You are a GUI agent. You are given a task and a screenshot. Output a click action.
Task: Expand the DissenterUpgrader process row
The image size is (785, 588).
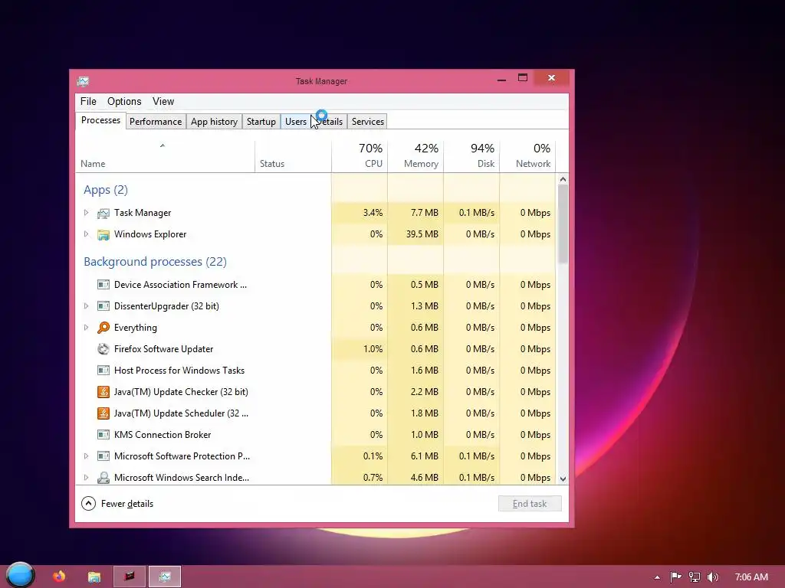click(x=86, y=306)
